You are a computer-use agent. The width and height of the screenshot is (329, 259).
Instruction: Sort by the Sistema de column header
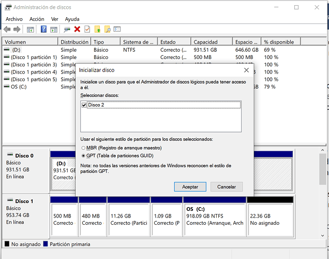pyautogui.click(x=139, y=42)
